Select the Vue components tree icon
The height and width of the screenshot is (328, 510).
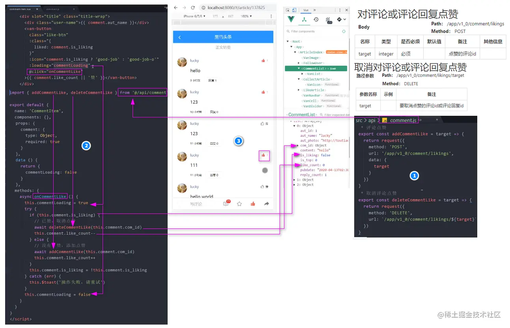click(x=304, y=19)
